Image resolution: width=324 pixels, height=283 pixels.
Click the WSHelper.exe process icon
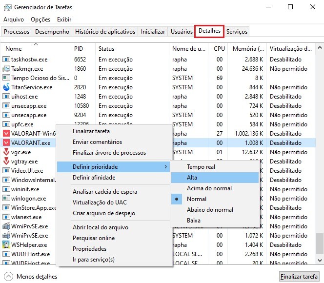pyautogui.click(x=6, y=245)
